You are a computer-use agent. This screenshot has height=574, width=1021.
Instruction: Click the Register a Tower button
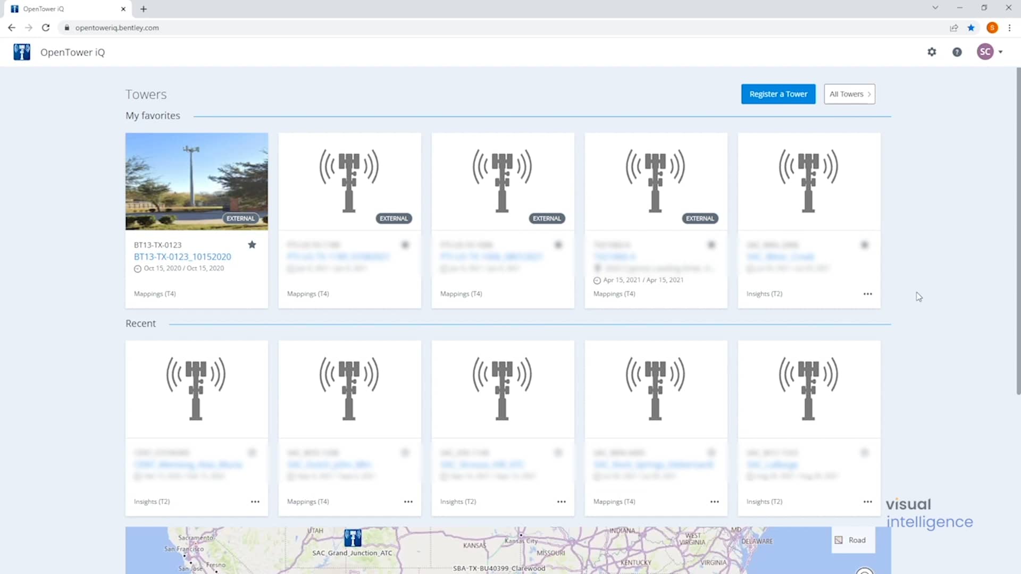point(778,94)
